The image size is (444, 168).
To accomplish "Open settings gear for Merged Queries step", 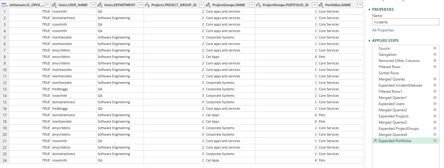I will coord(435,79).
